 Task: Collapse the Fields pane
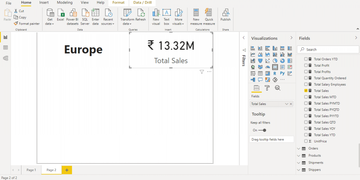pos(356,38)
